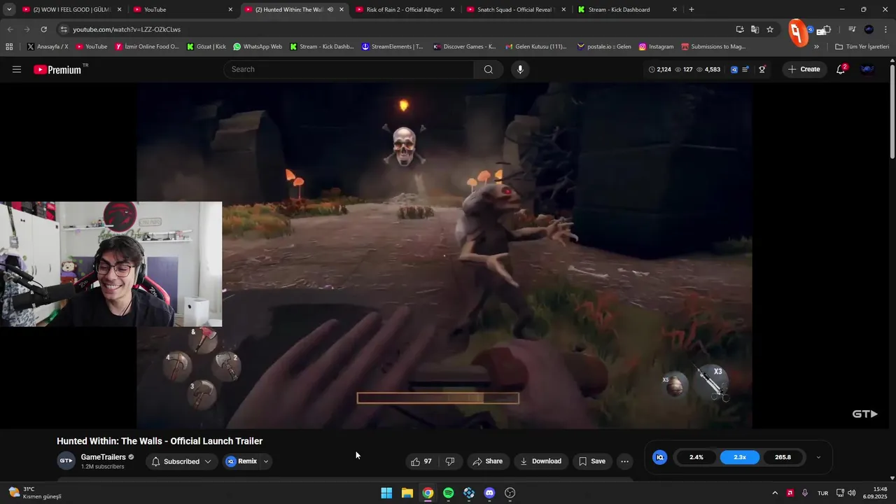Open Discord from the taskbar
896x504 pixels.
click(x=489, y=493)
